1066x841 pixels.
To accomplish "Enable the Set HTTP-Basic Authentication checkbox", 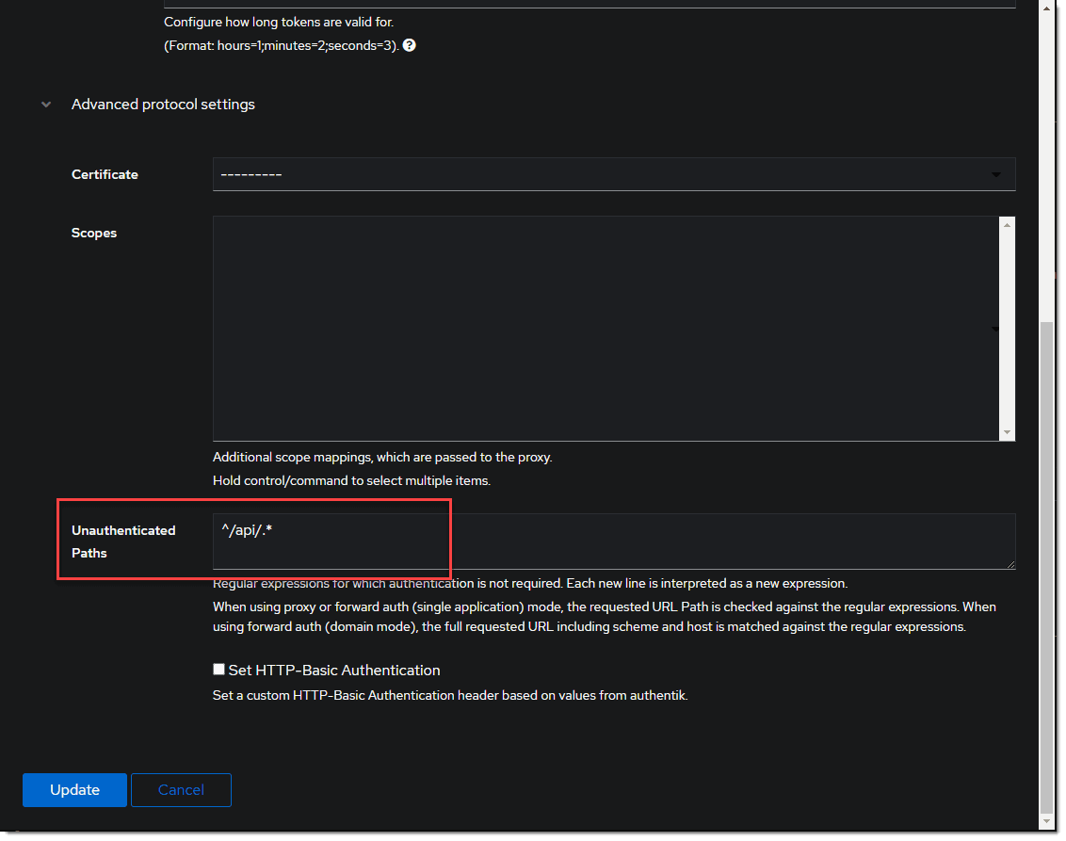I will 219,670.
